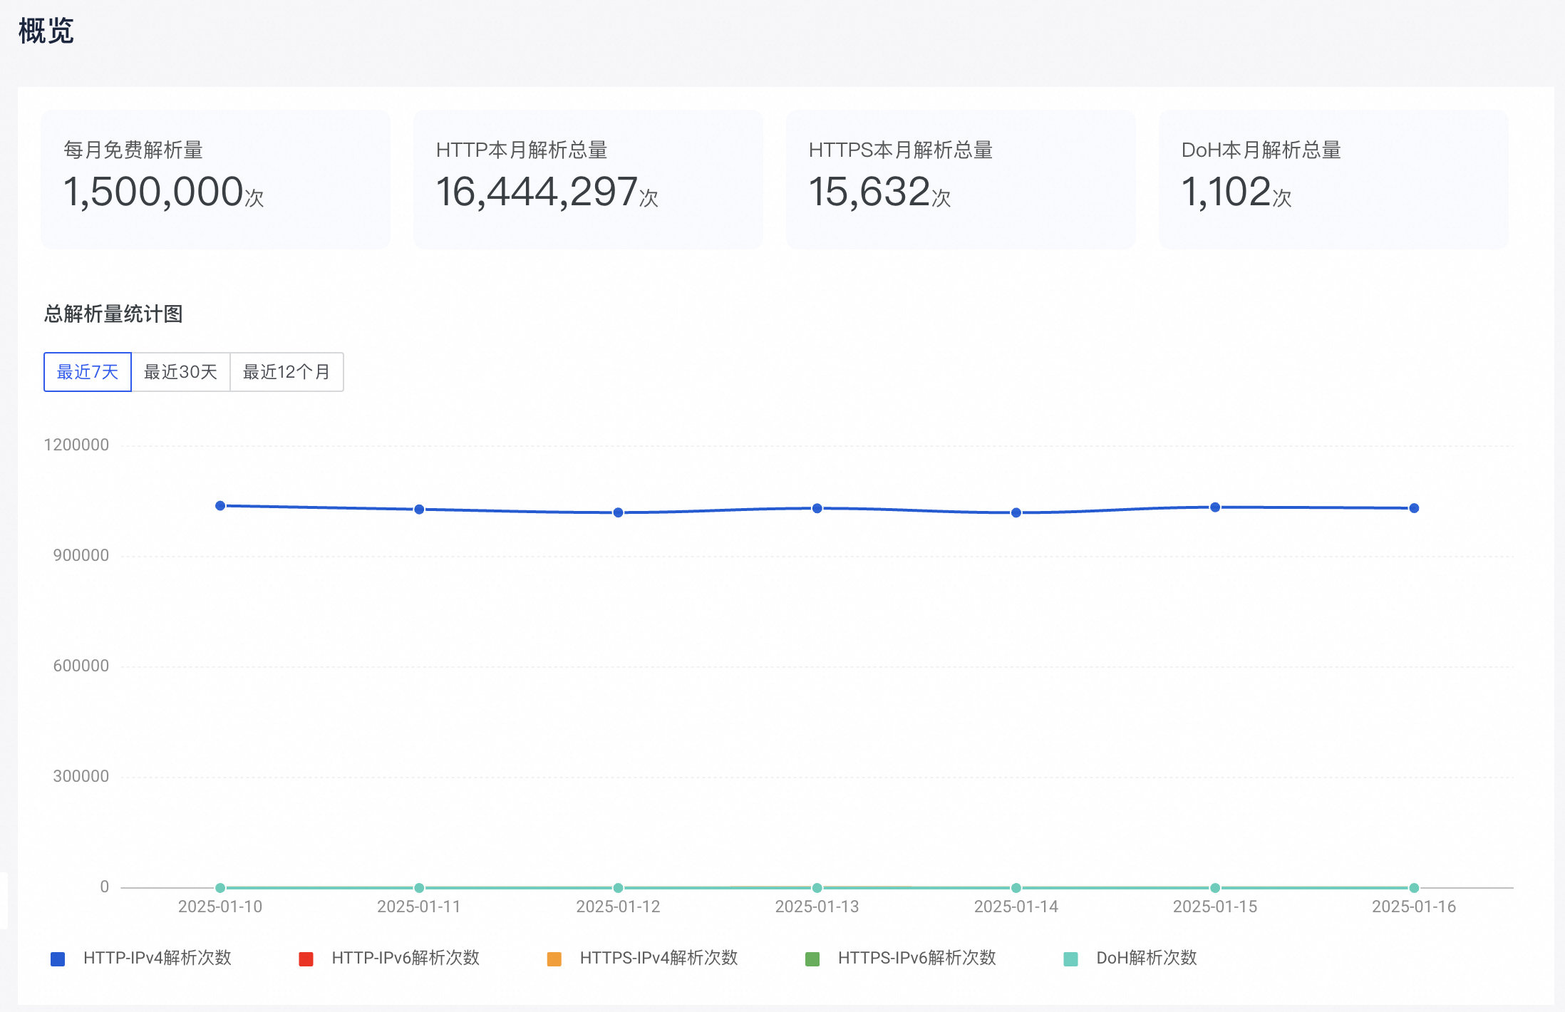Click blue data point for 2025-01-13
This screenshot has width=1565, height=1012.
coord(817,508)
